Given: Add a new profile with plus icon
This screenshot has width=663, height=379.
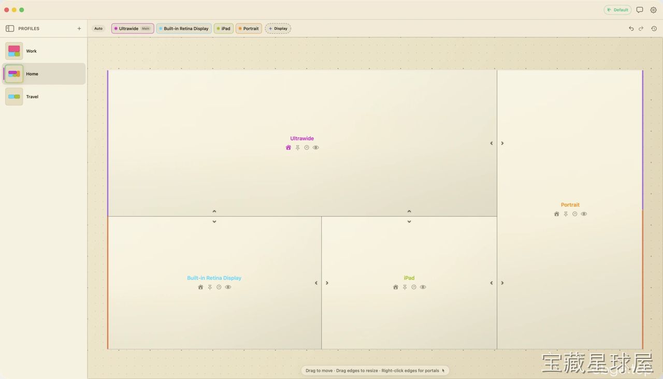Looking at the screenshot, I should click(x=79, y=28).
